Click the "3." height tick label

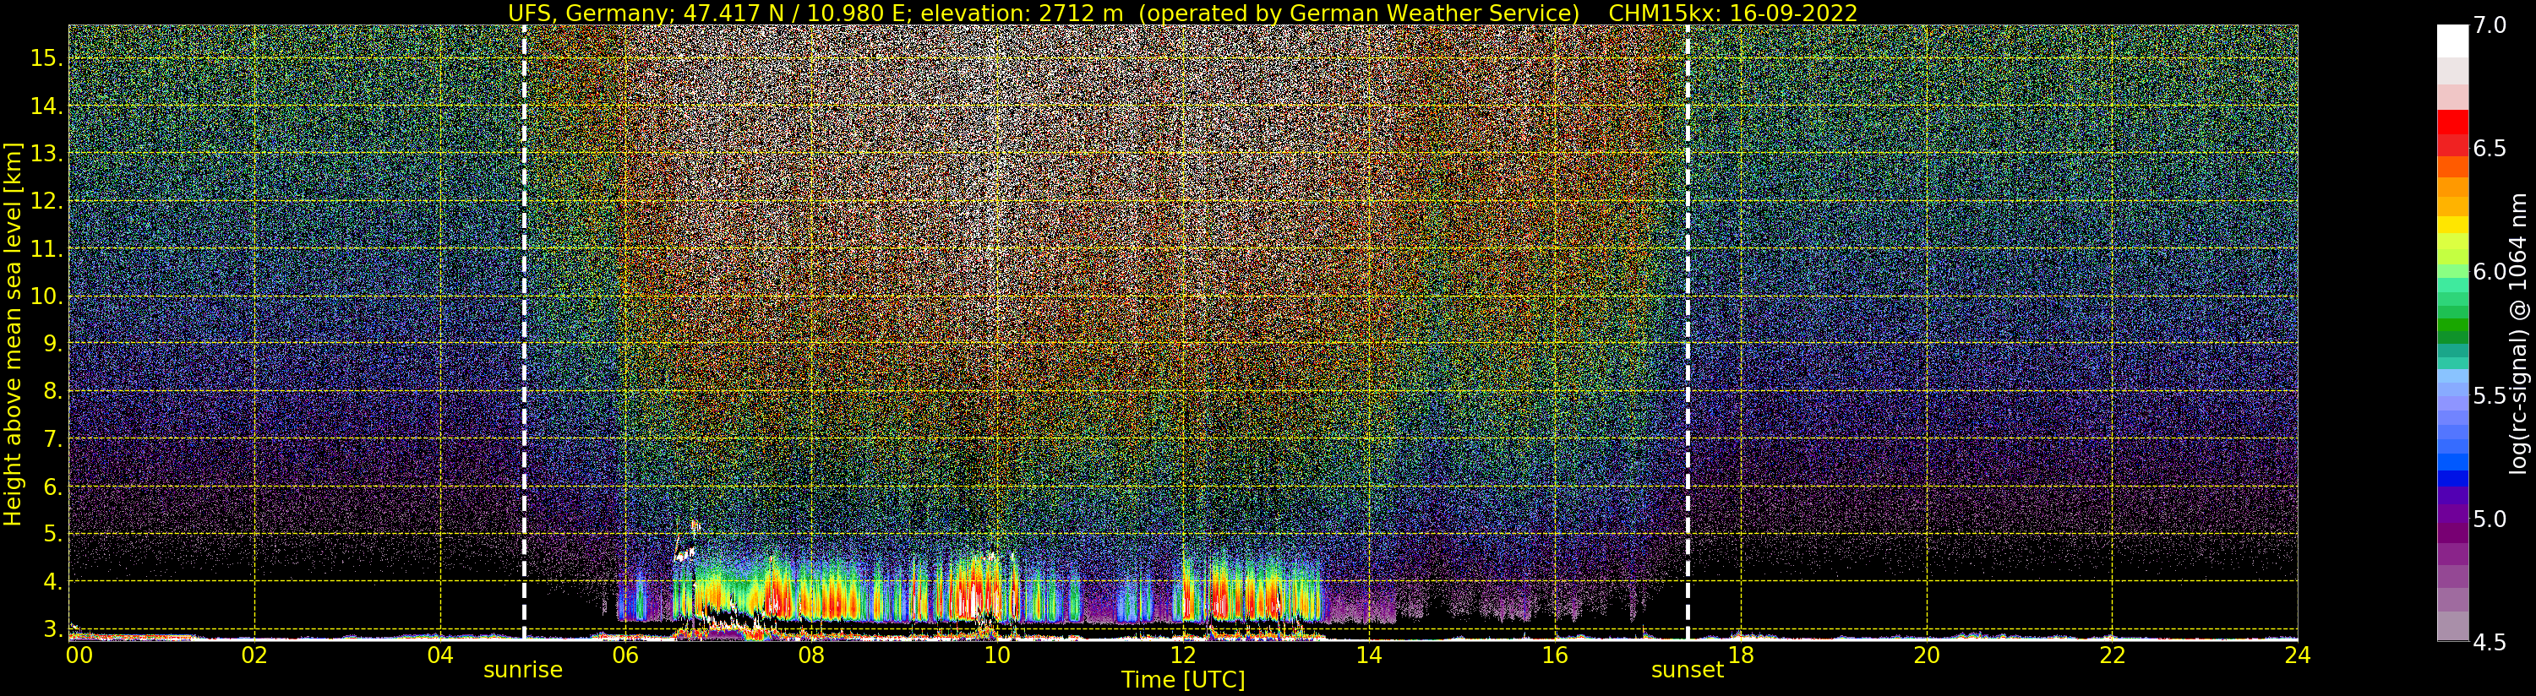53,629
